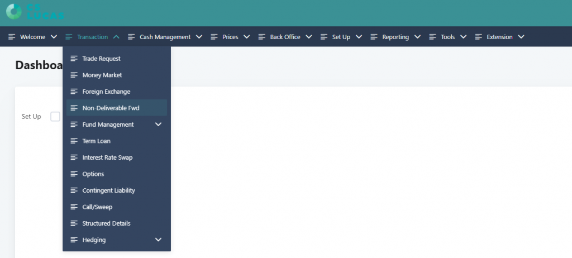Open the Contingent Liability item

point(108,190)
